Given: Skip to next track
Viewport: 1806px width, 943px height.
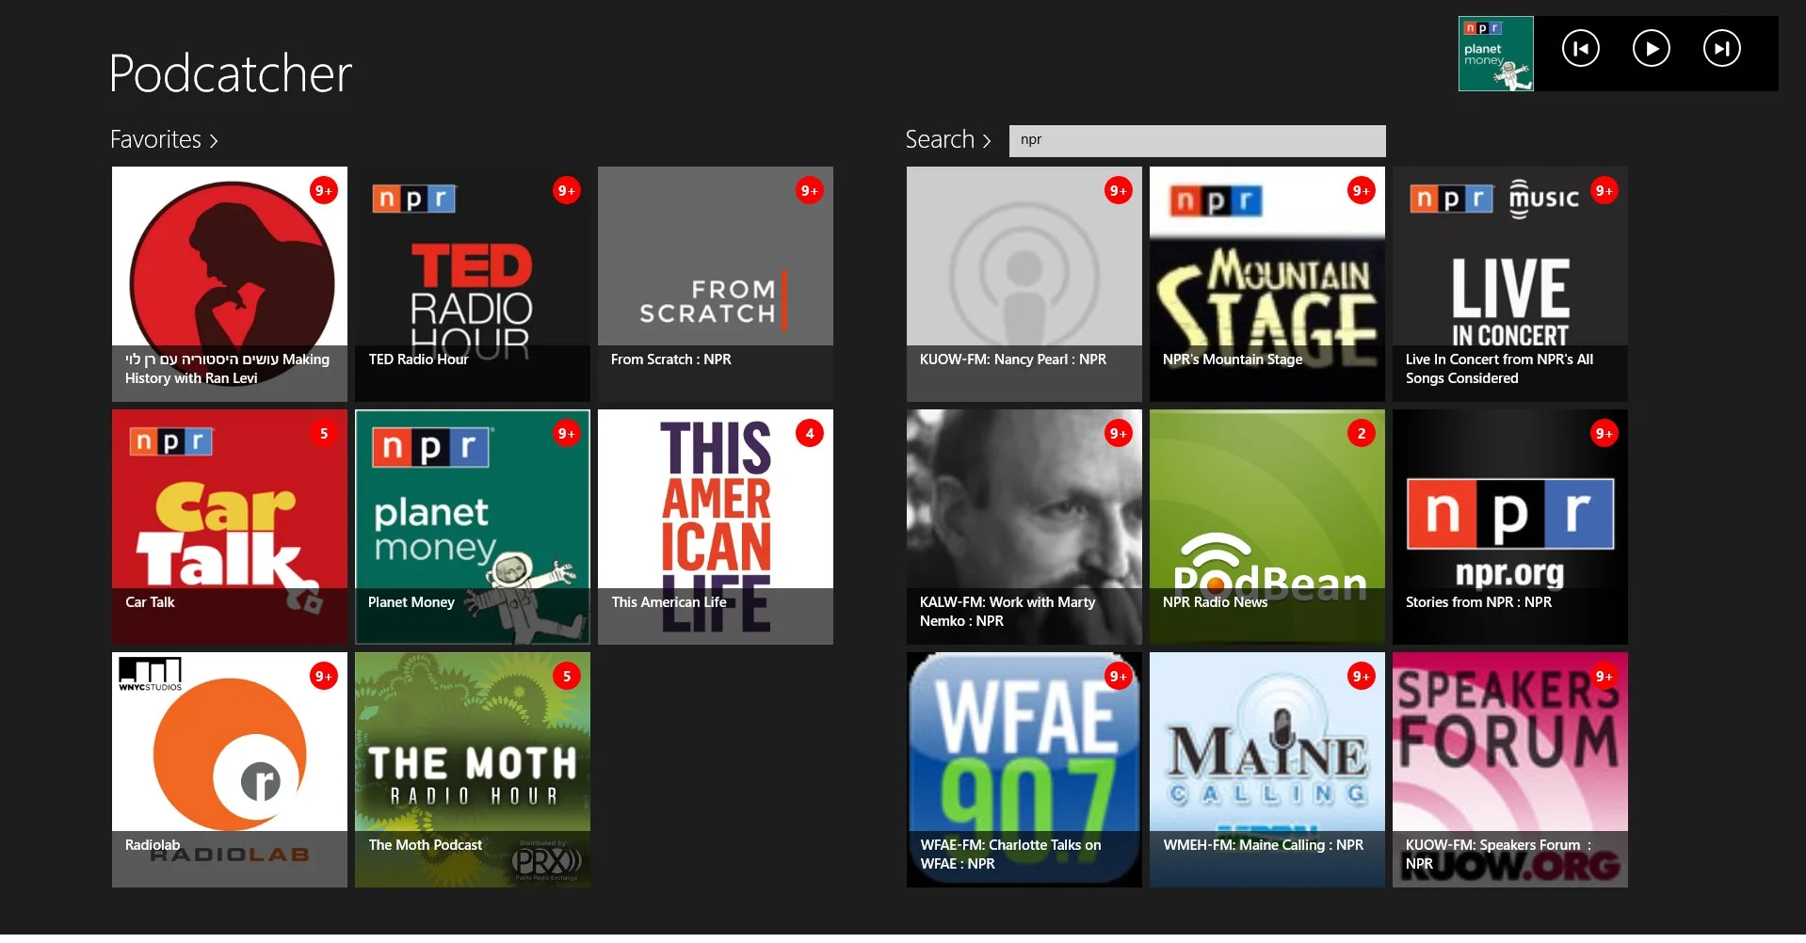Looking at the screenshot, I should click(1721, 49).
